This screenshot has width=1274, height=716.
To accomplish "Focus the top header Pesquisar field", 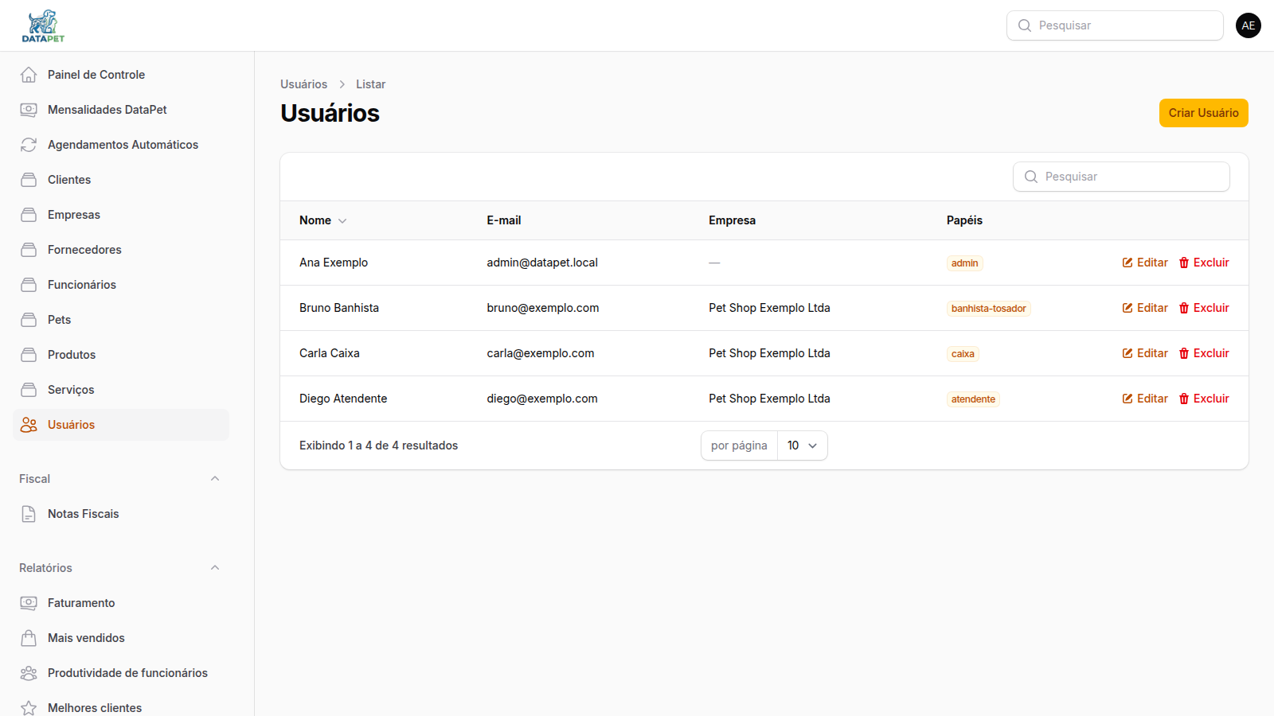I will [x=1115, y=25].
